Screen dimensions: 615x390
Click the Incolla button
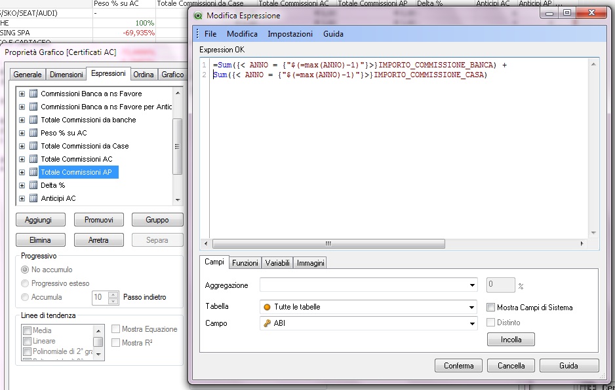coord(511,340)
